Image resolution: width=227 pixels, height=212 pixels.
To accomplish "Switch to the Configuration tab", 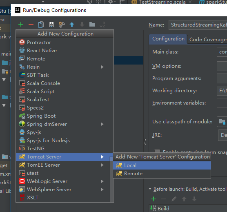I will 168,39.
